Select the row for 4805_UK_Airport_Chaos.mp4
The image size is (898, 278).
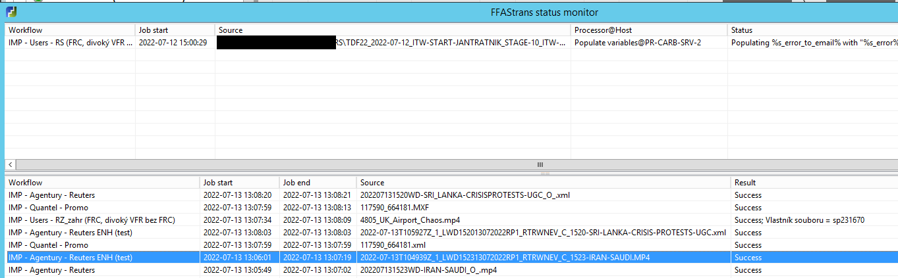tap(451, 220)
